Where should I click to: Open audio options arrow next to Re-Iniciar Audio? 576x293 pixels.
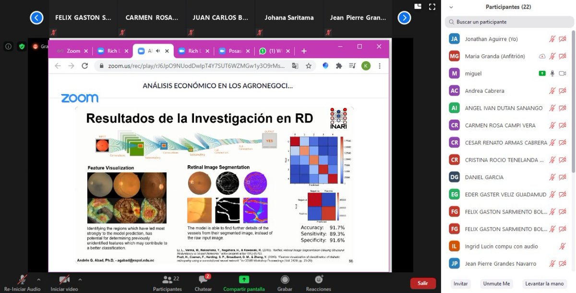click(39, 279)
